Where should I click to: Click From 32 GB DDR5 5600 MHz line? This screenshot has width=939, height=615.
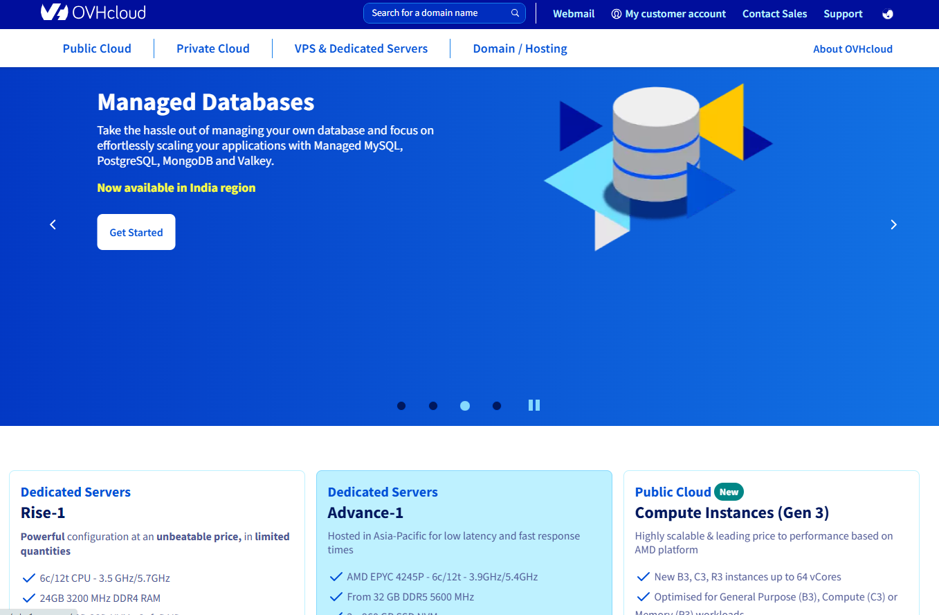pos(410,597)
